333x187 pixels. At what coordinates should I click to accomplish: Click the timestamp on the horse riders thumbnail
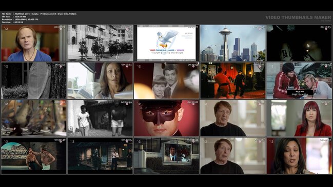coord(126,27)
